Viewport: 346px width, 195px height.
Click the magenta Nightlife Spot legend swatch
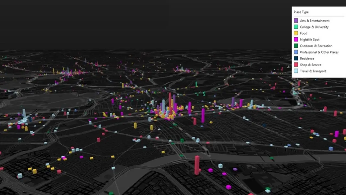pos(296,40)
